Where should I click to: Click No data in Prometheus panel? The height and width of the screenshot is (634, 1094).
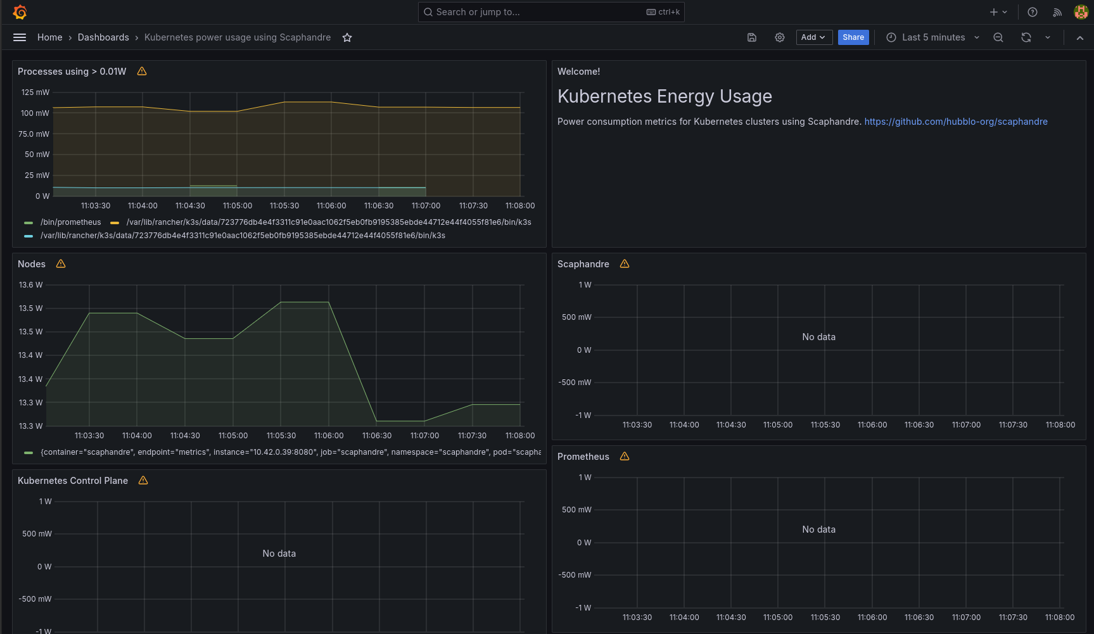pyautogui.click(x=819, y=529)
